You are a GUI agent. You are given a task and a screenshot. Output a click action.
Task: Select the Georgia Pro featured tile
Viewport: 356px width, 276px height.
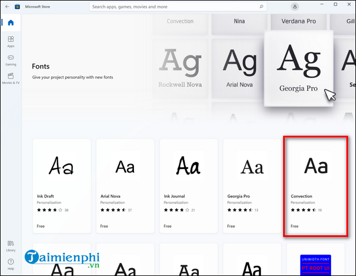point(298,68)
